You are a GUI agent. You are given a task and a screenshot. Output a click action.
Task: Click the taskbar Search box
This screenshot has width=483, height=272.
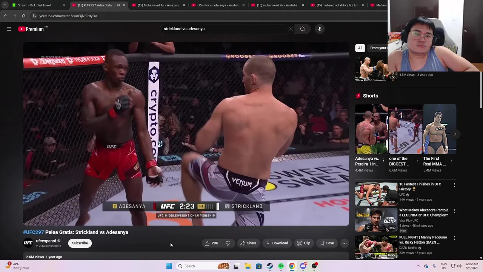pos(203,266)
